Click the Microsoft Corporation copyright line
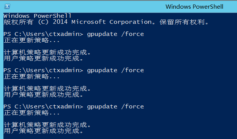Image resolution: width=237 pixels, height=139 pixels. [106, 22]
